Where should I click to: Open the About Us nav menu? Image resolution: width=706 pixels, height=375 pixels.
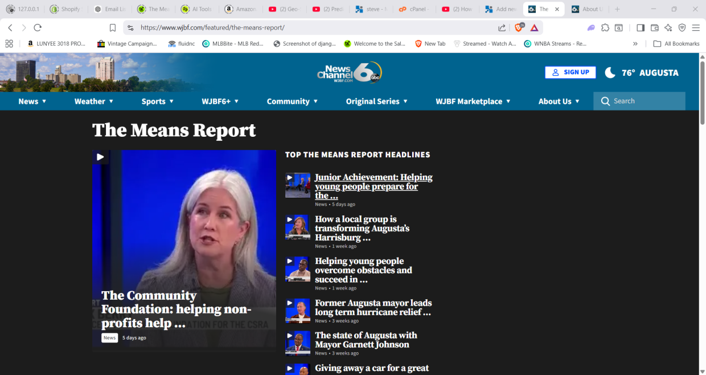[559, 101]
